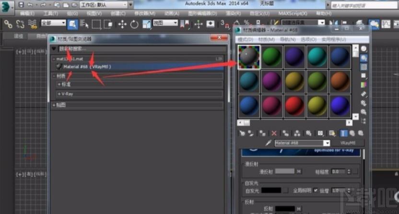
Task: Click the Put to Library icon
Action: point(309,133)
